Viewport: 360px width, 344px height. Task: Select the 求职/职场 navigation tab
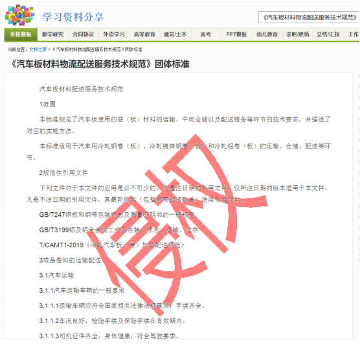(x=298, y=34)
